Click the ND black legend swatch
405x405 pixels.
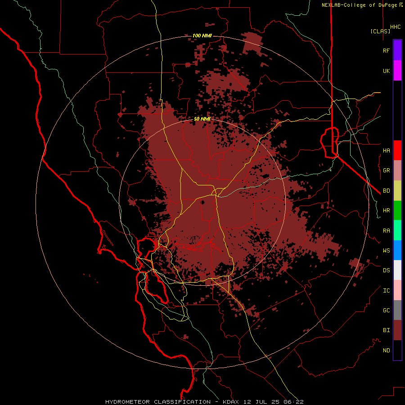pos(397,350)
